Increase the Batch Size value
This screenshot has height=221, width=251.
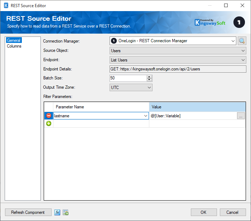click(149, 77)
